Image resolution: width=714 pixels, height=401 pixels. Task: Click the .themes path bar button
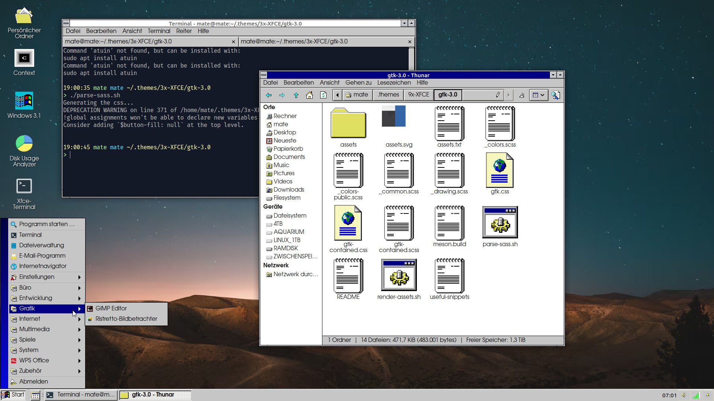click(388, 95)
